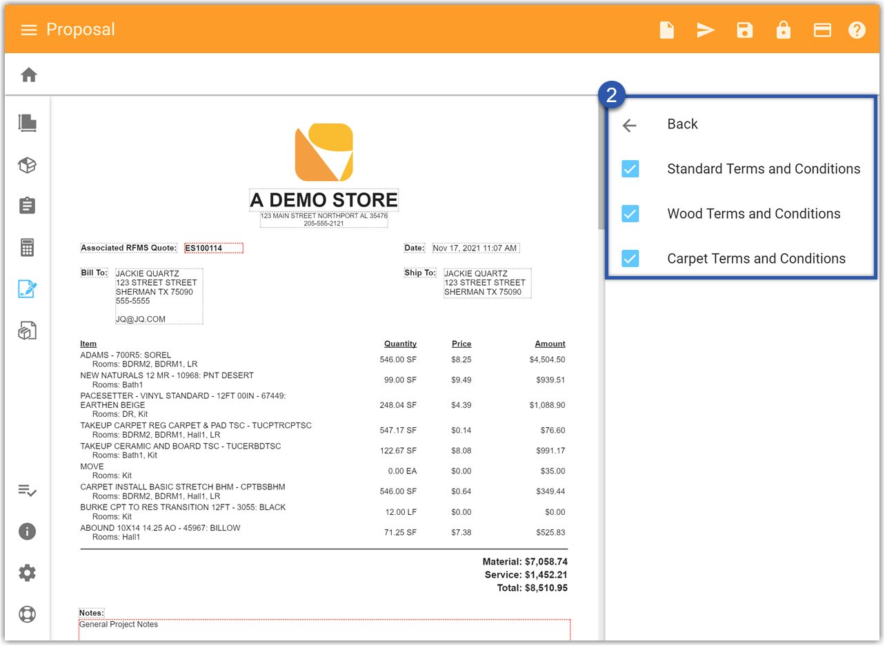The image size is (885, 646).
Task: Open the calculator icon in sidebar
Action: (x=27, y=247)
